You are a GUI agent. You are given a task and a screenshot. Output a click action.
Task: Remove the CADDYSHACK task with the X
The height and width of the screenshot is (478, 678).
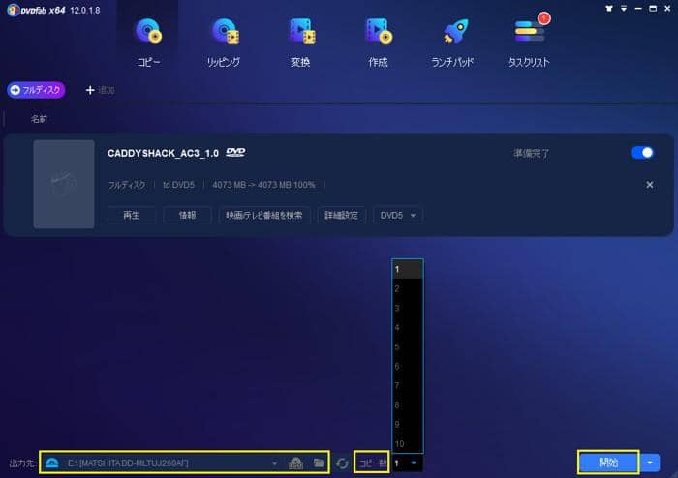click(650, 185)
